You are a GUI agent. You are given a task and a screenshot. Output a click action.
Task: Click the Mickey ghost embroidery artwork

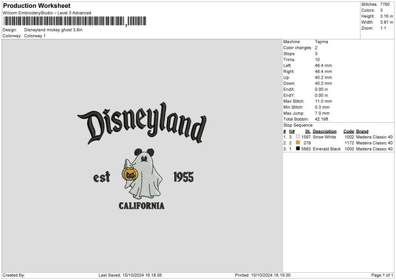coord(143,174)
